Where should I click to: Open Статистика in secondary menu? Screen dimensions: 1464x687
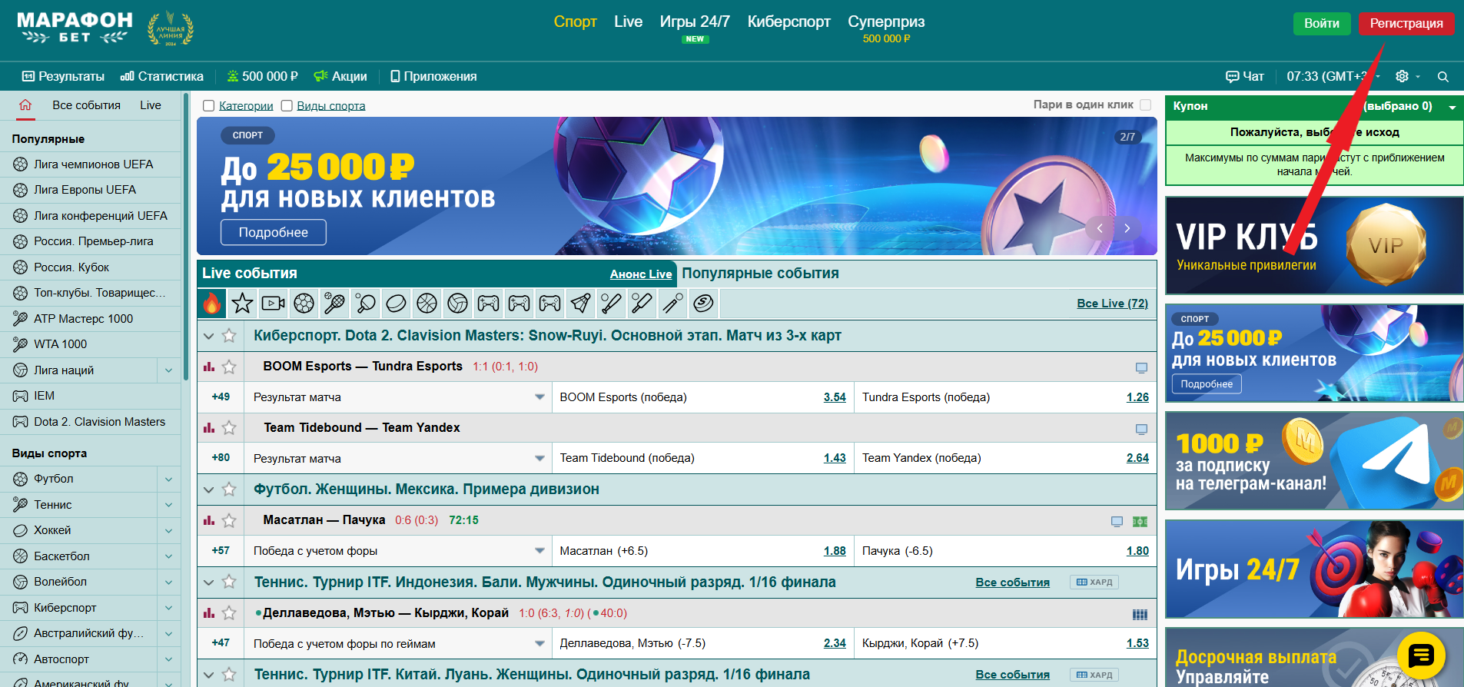click(x=162, y=76)
